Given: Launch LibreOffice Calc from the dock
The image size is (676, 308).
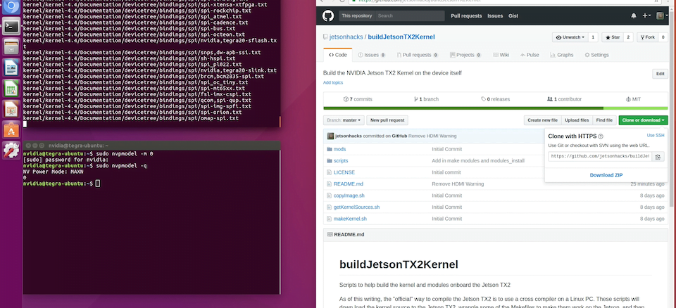Looking at the screenshot, I should (x=11, y=89).
